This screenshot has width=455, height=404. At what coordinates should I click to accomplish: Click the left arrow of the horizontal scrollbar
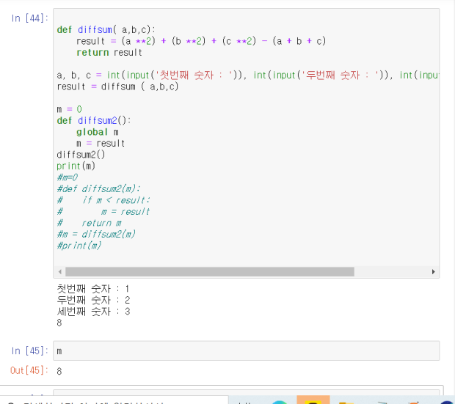[x=59, y=272]
